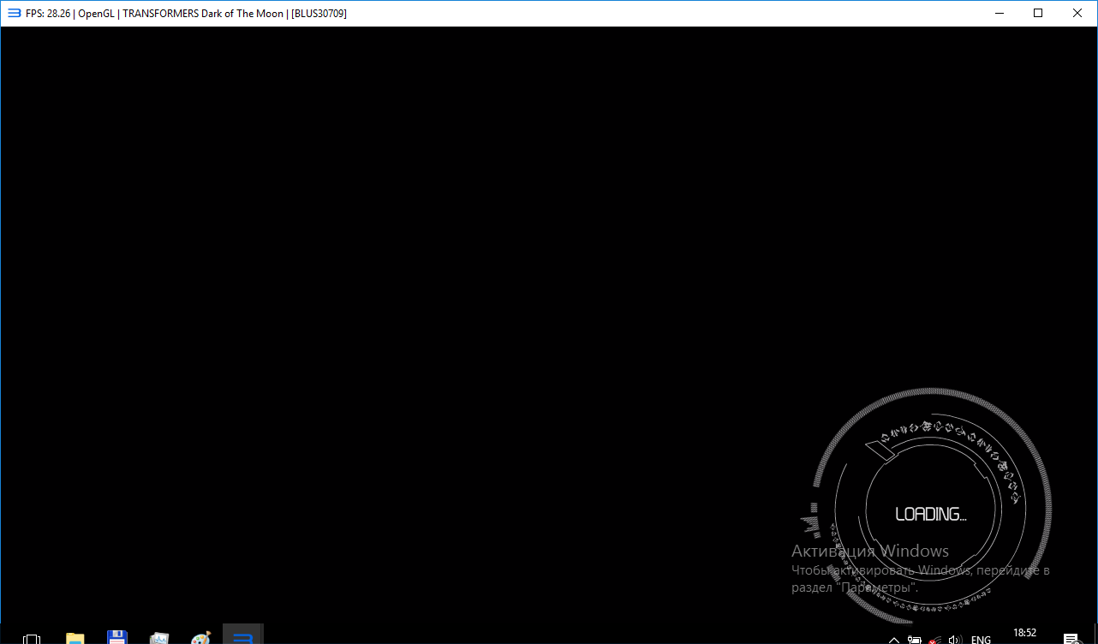
Task: Click the blue floppy disk taskbar icon
Action: point(117,638)
